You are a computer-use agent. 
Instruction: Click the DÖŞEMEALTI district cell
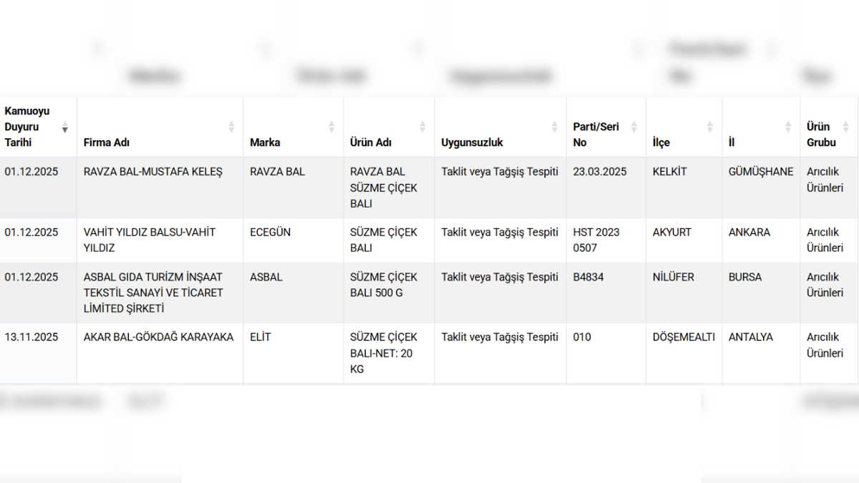tap(683, 337)
